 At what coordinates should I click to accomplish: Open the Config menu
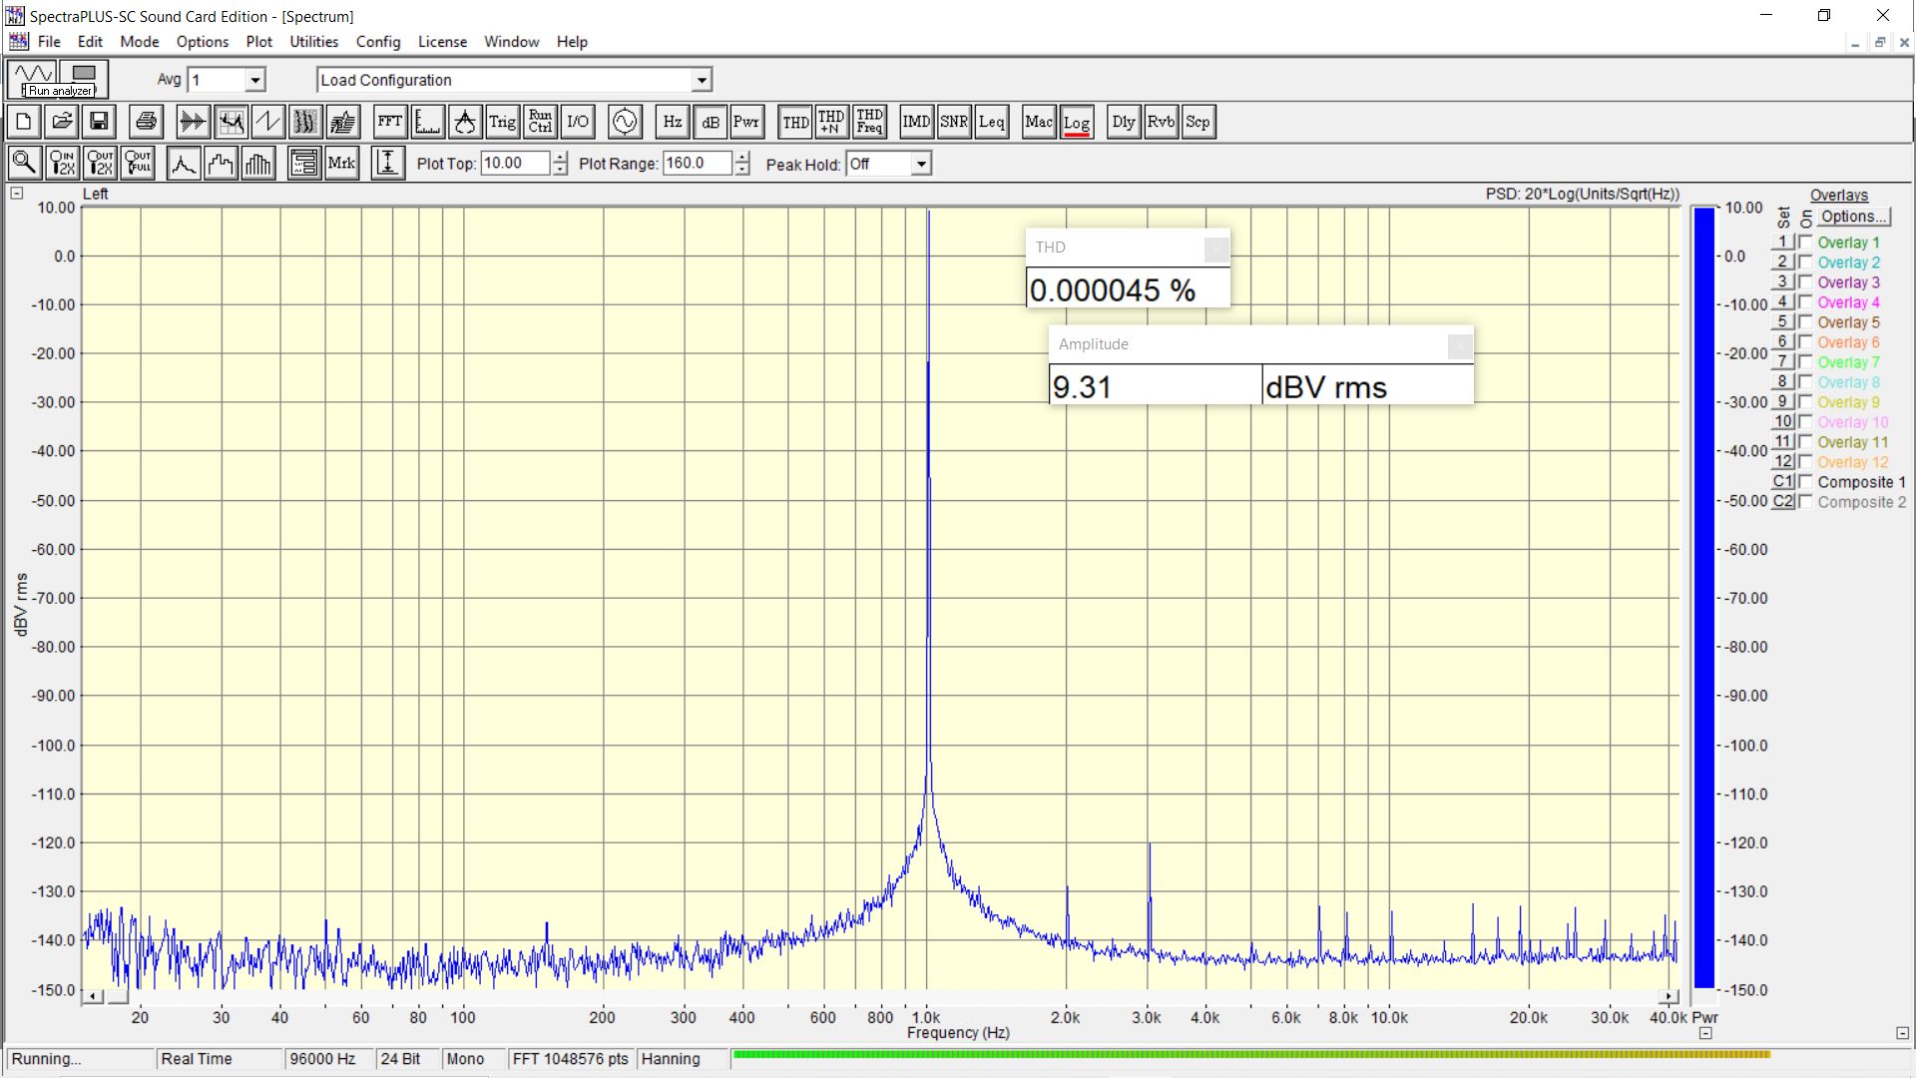click(x=377, y=42)
